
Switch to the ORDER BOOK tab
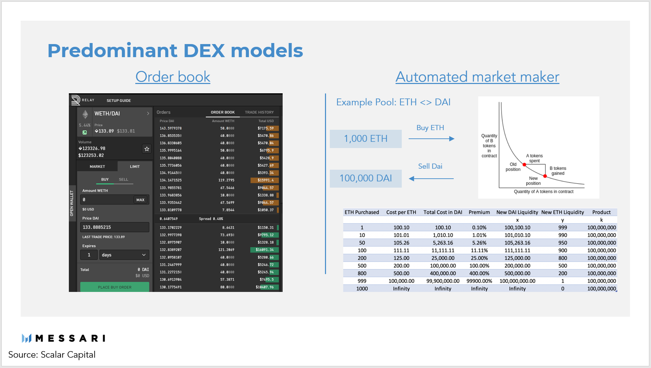[x=223, y=112]
